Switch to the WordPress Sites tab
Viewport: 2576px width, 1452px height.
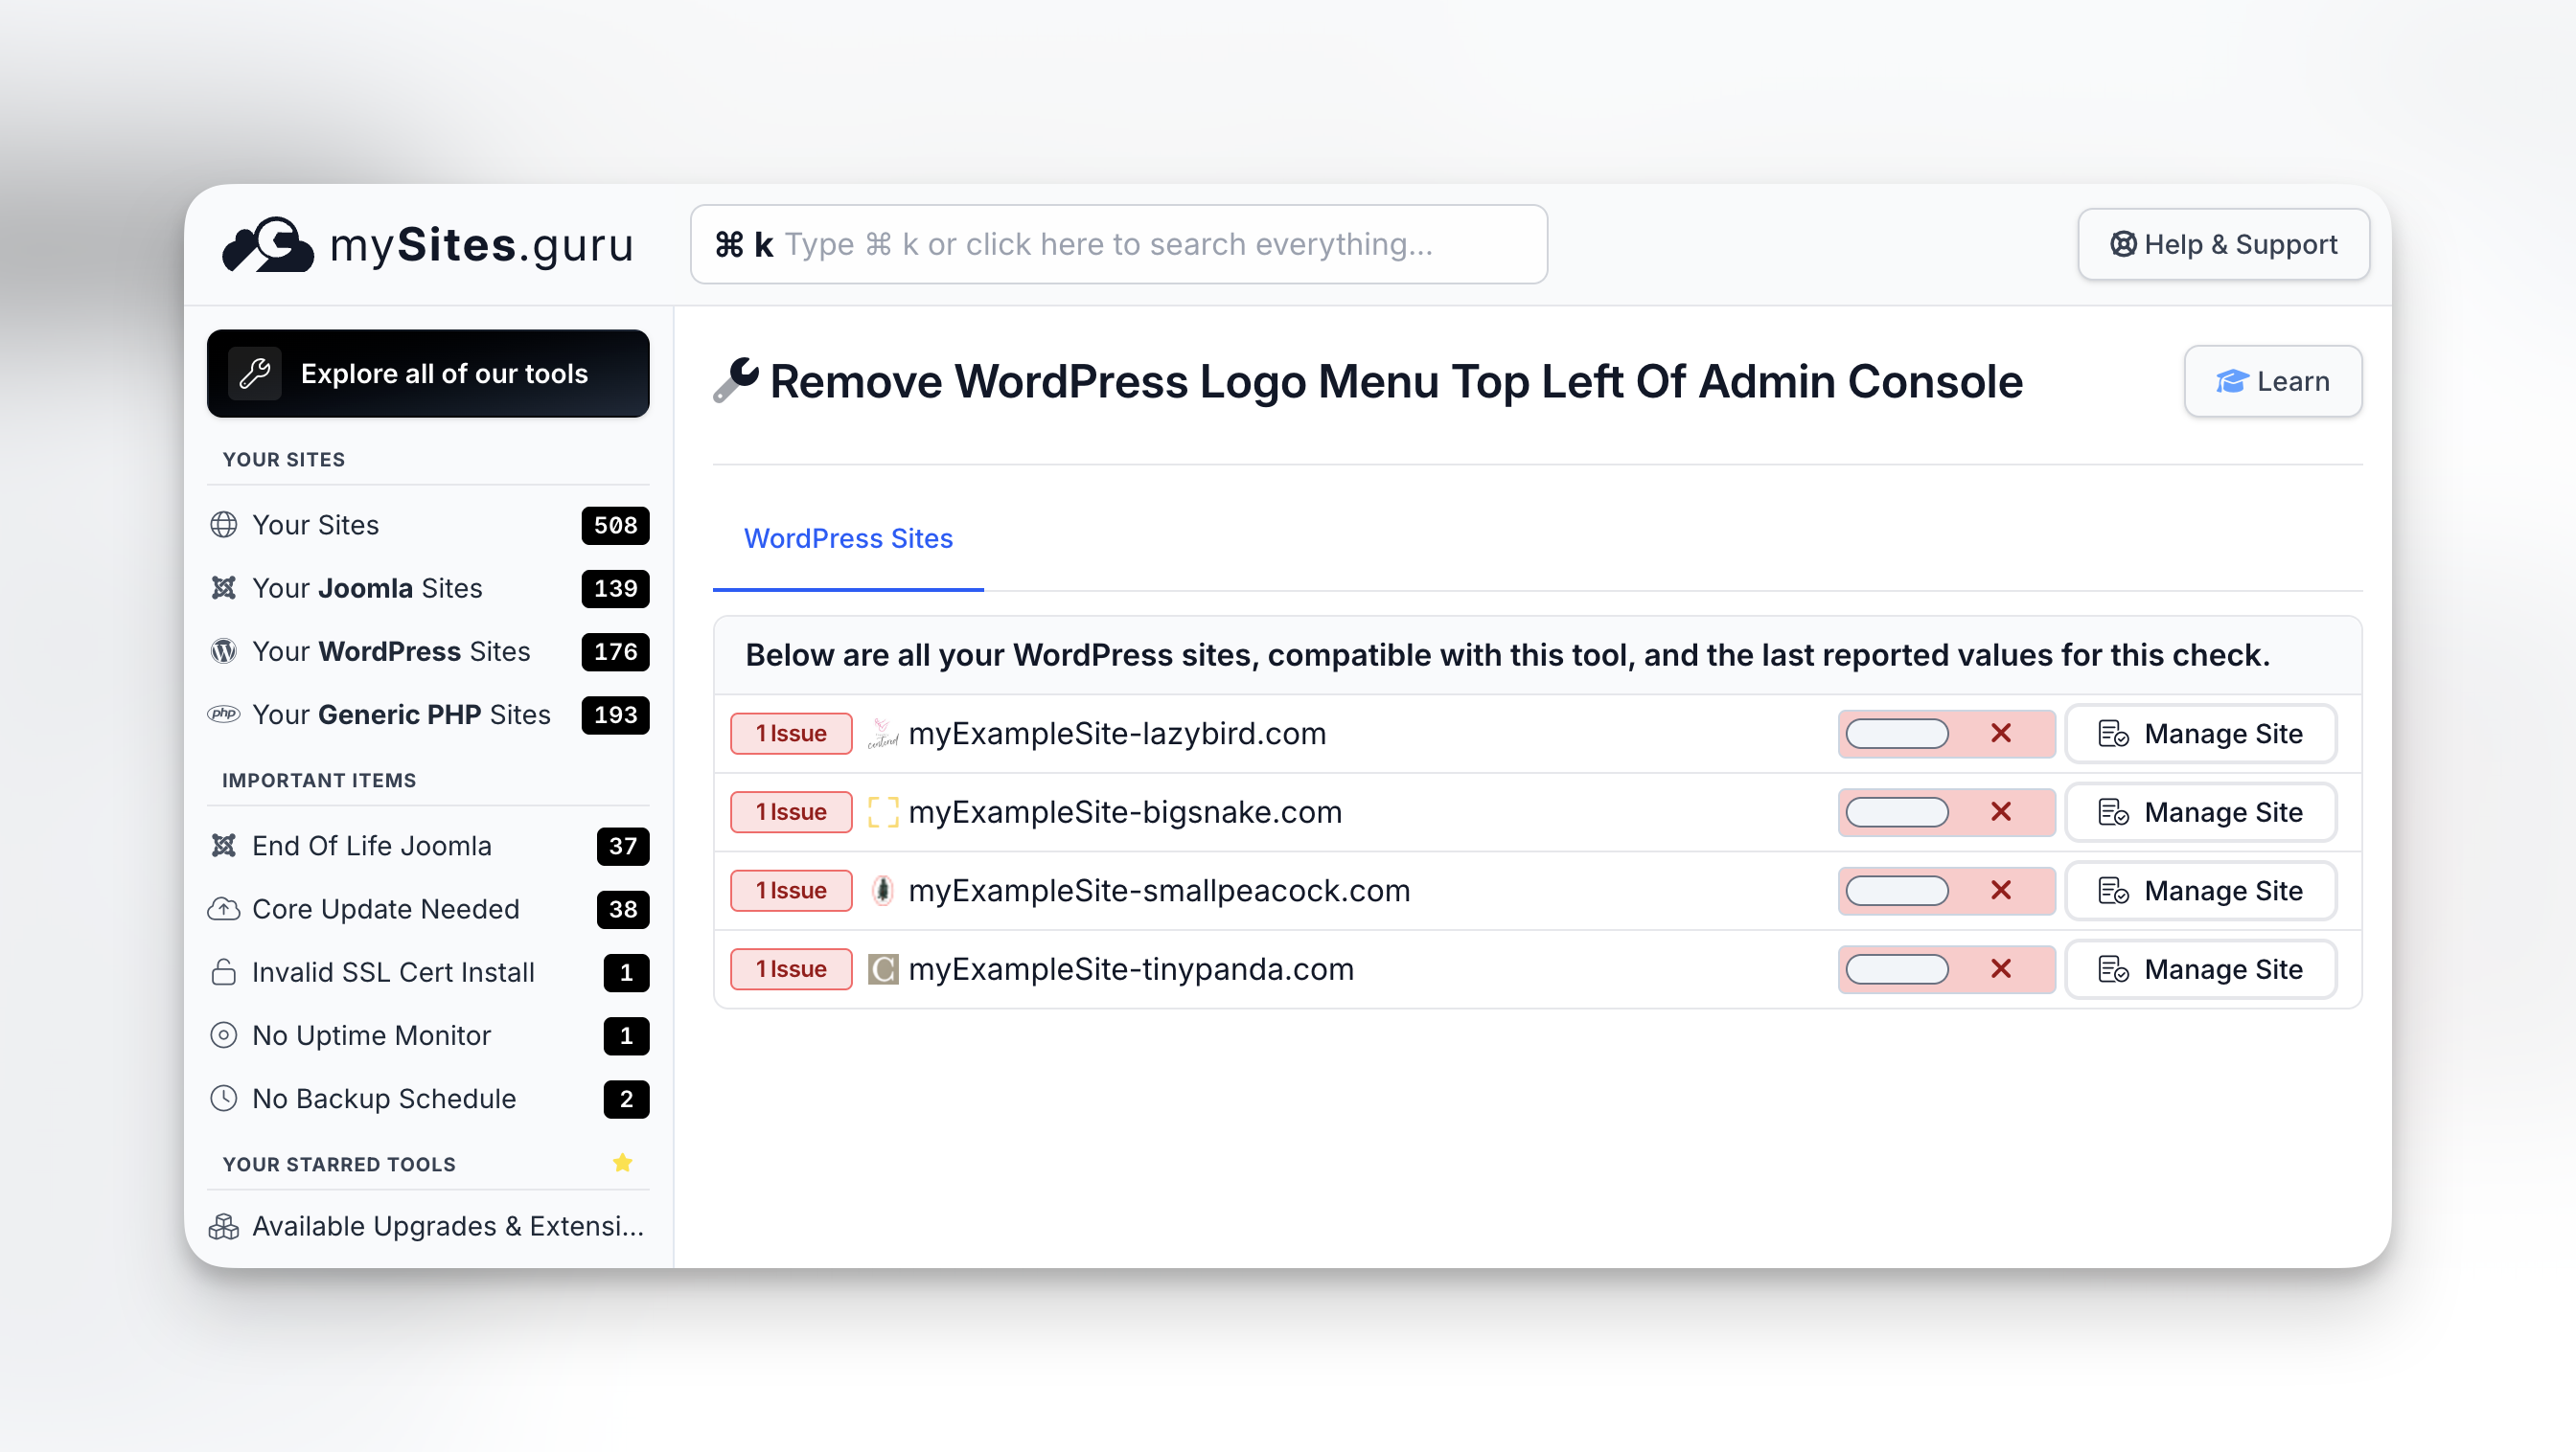(x=847, y=538)
